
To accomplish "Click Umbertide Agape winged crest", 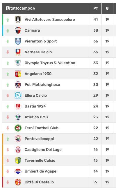I will [18, 171].
